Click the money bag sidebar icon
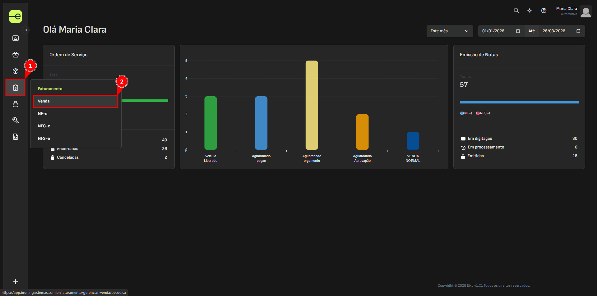This screenshot has height=296, width=597. click(16, 104)
